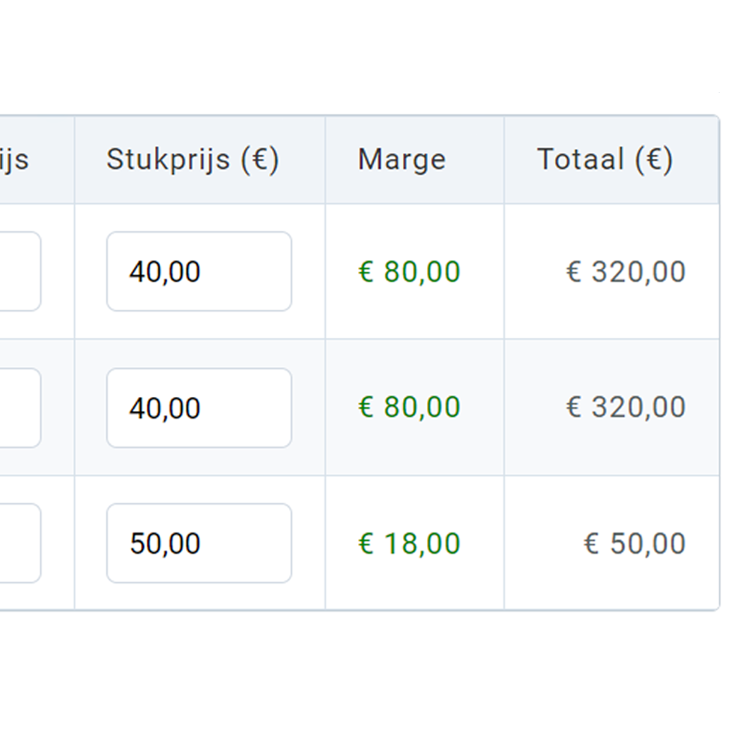The width and height of the screenshot is (749, 749).
Task: Click the first row's € 320,00 total
Action: (x=625, y=271)
